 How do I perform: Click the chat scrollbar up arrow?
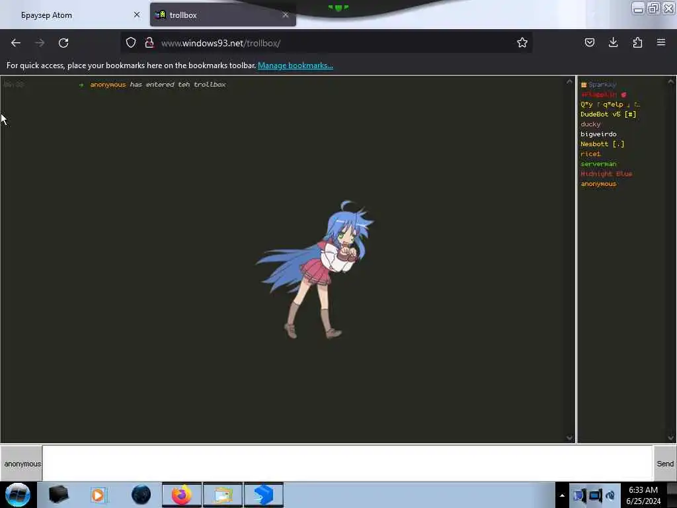[x=569, y=81]
